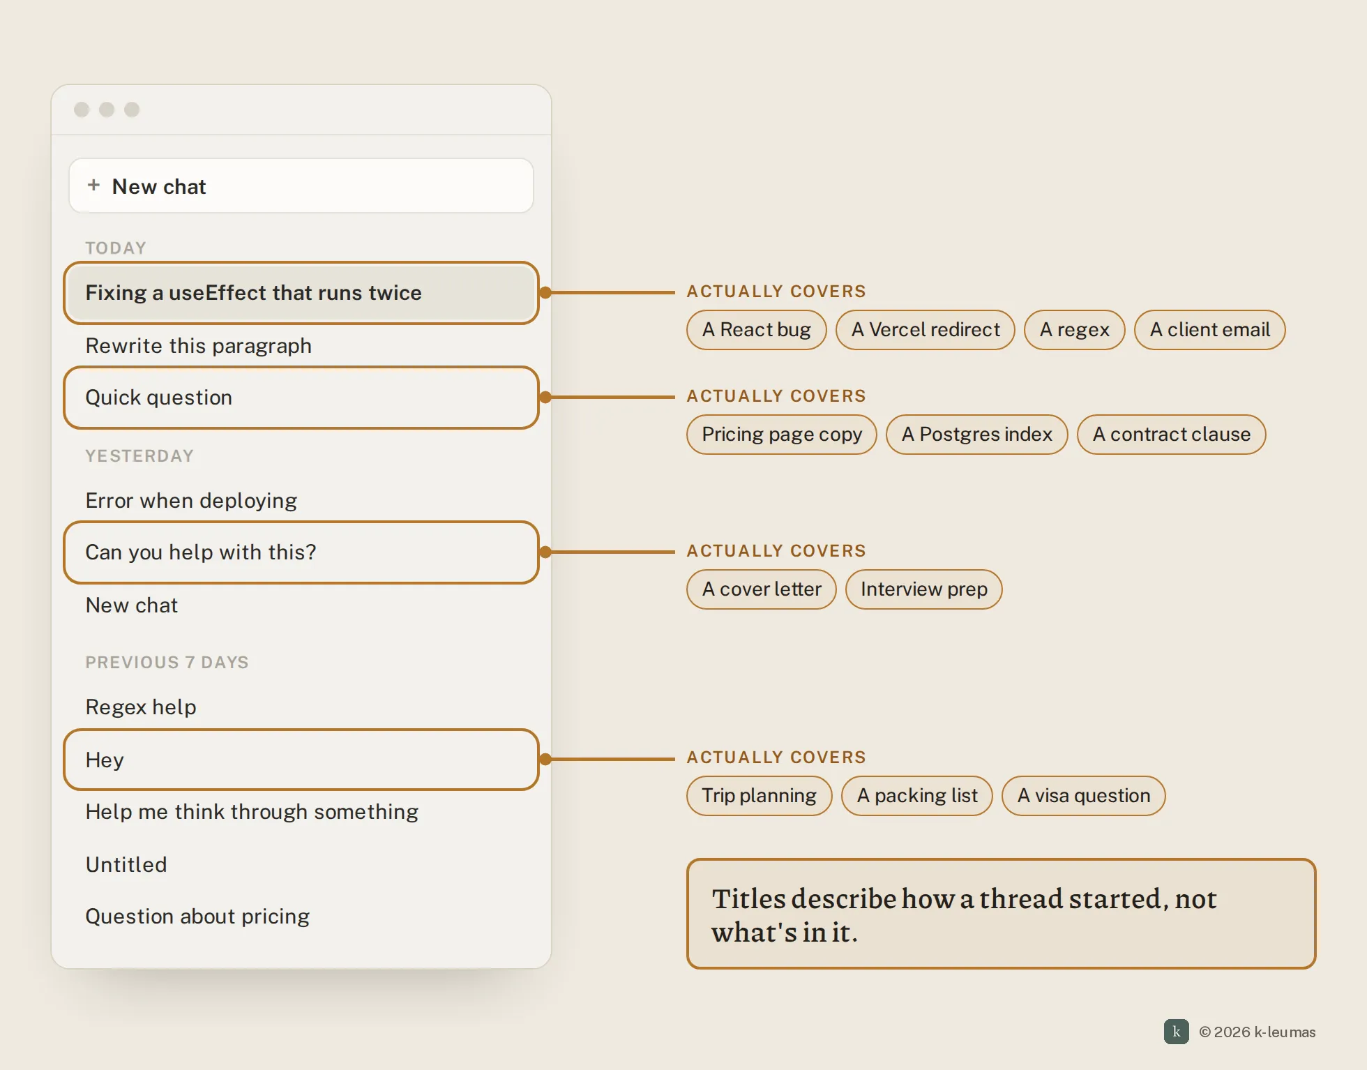
Task: Click the '© 2026 k-leumas' text
Action: 1258,1032
